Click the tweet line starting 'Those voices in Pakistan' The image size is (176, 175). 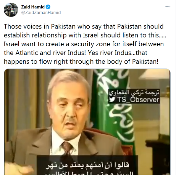pyautogui.click(x=84, y=27)
